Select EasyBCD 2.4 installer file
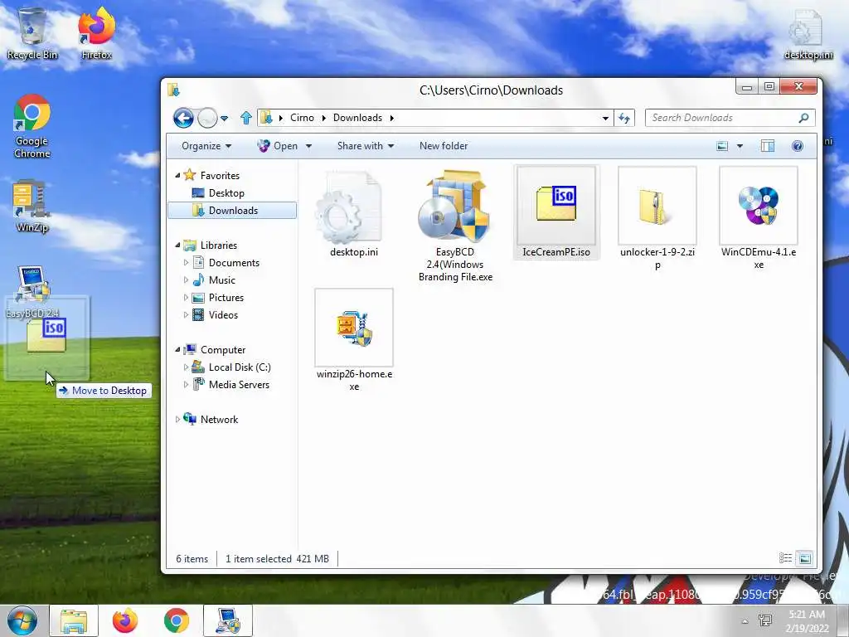 [455, 226]
